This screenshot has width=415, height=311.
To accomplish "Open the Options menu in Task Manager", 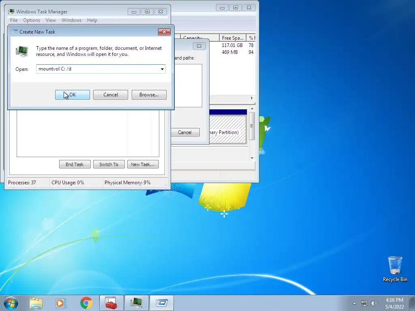I will coord(32,20).
